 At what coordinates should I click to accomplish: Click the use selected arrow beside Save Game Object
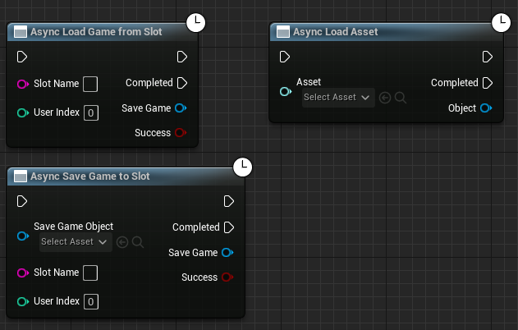tap(122, 242)
